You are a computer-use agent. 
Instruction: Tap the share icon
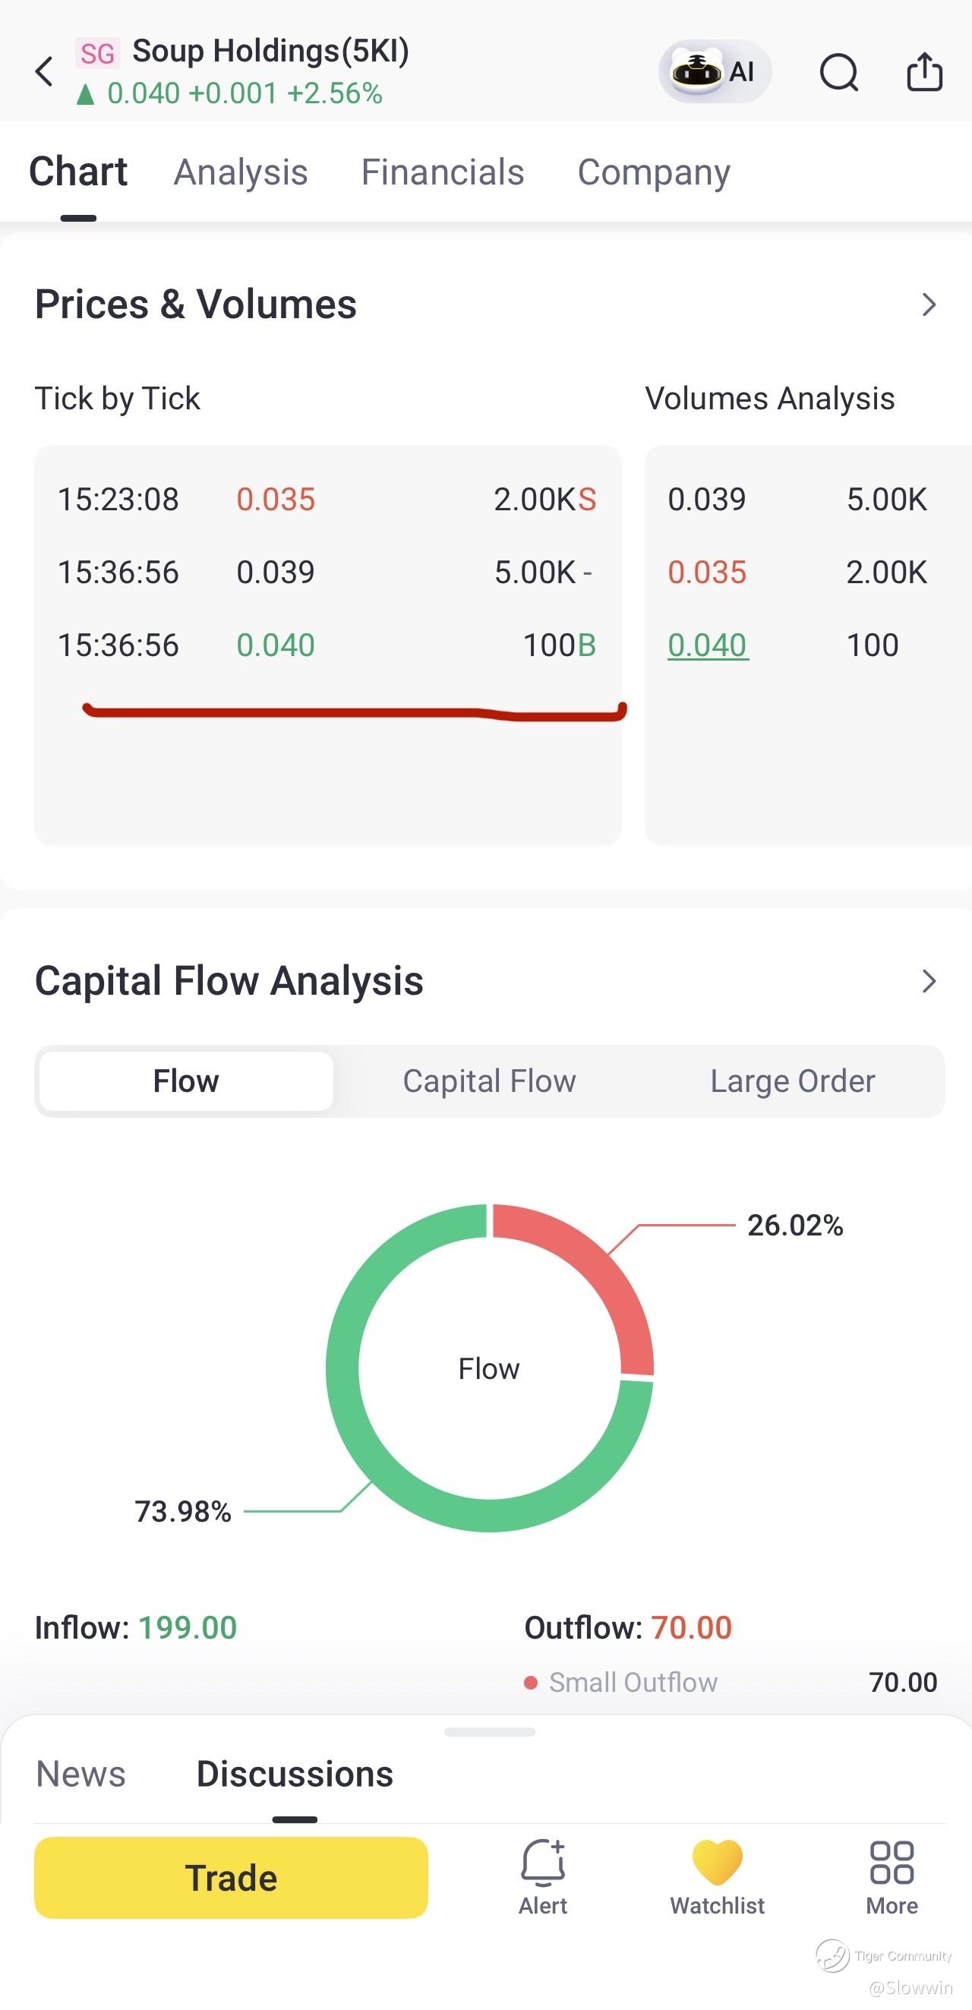(x=924, y=72)
